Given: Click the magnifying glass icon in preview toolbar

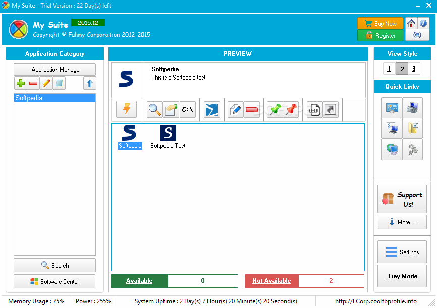Looking at the screenshot, I should 155,109.
